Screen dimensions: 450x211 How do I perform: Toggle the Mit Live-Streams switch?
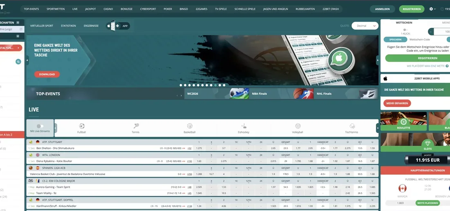(40, 126)
